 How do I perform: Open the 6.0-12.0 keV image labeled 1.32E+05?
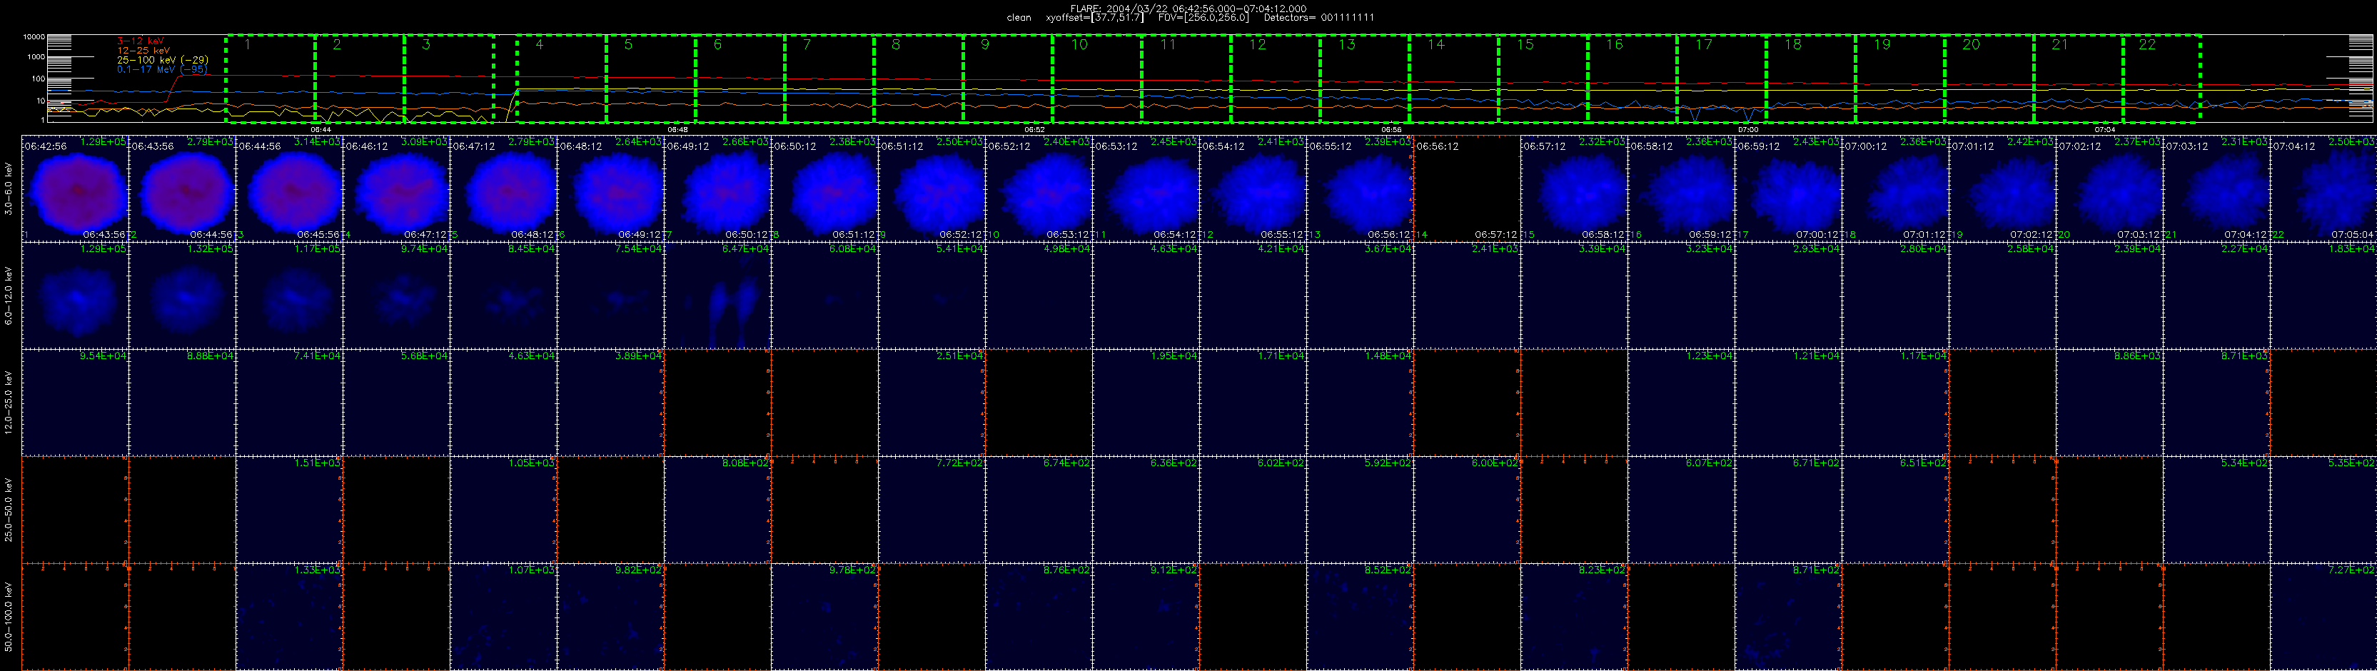point(183,296)
